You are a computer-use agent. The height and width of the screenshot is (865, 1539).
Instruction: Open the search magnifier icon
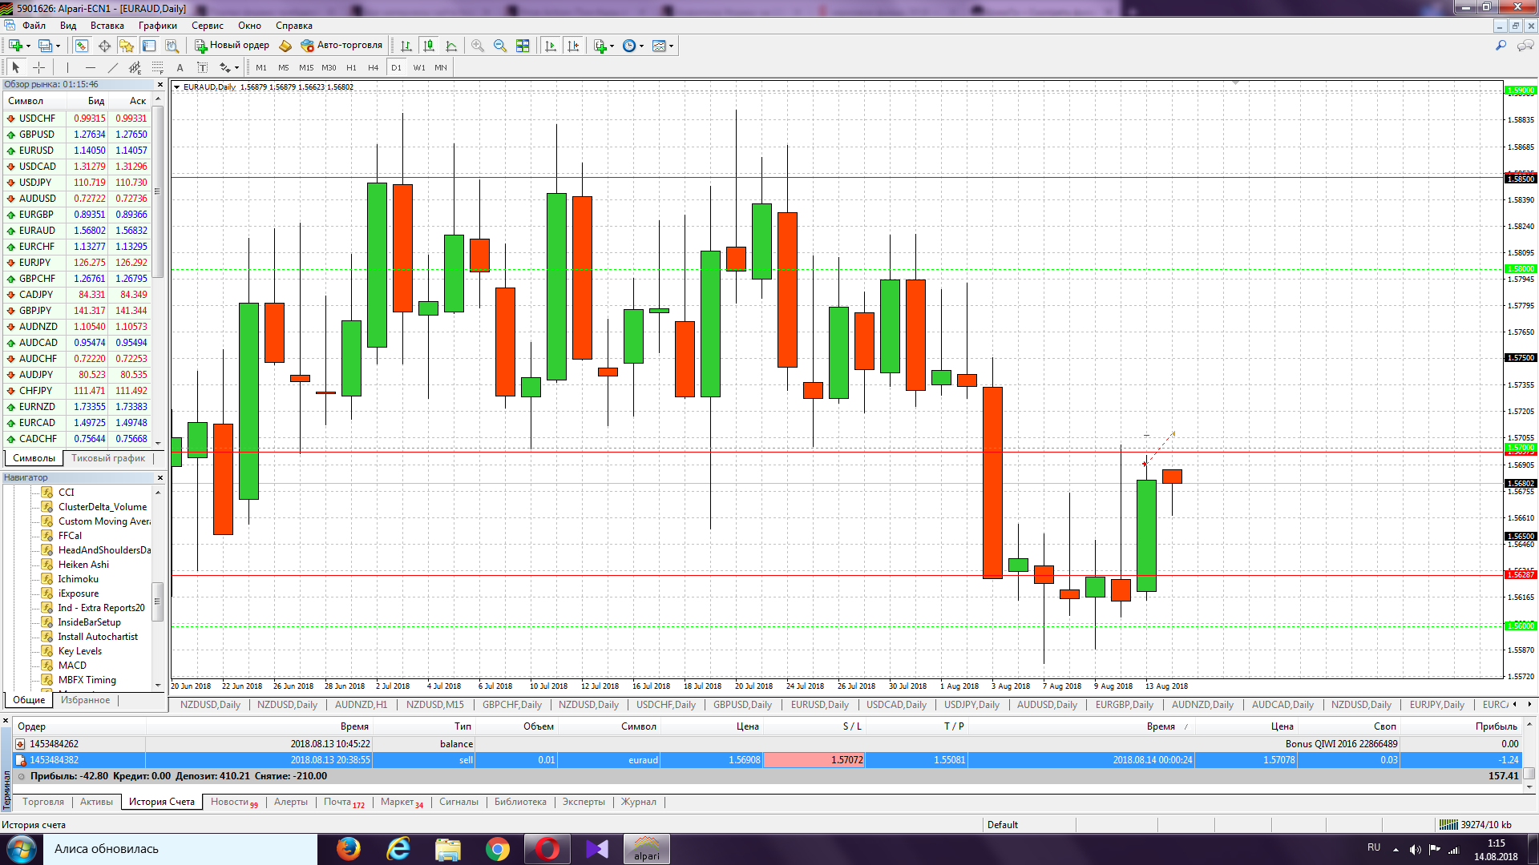pos(1501,46)
